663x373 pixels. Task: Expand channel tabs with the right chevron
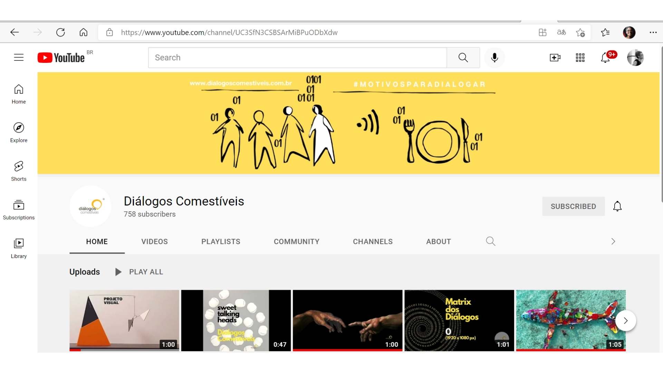[613, 241]
